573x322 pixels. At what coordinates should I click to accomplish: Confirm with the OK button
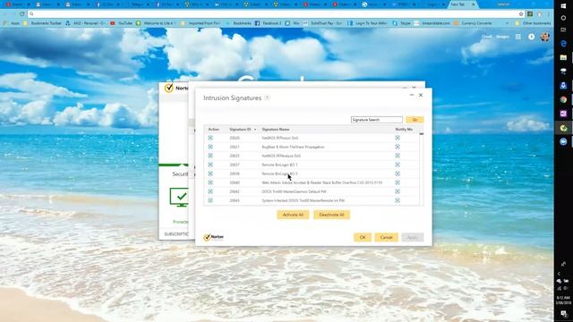(363, 237)
